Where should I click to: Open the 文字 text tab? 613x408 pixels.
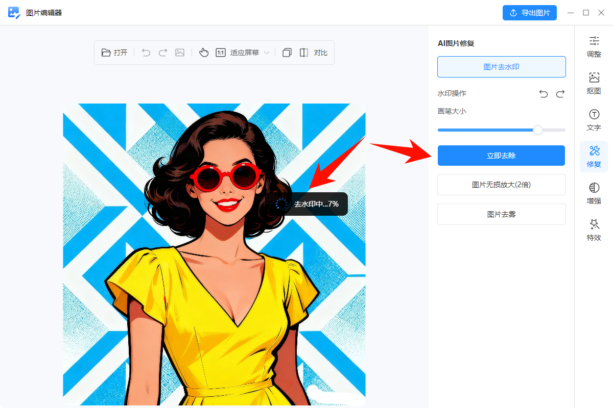click(x=594, y=120)
